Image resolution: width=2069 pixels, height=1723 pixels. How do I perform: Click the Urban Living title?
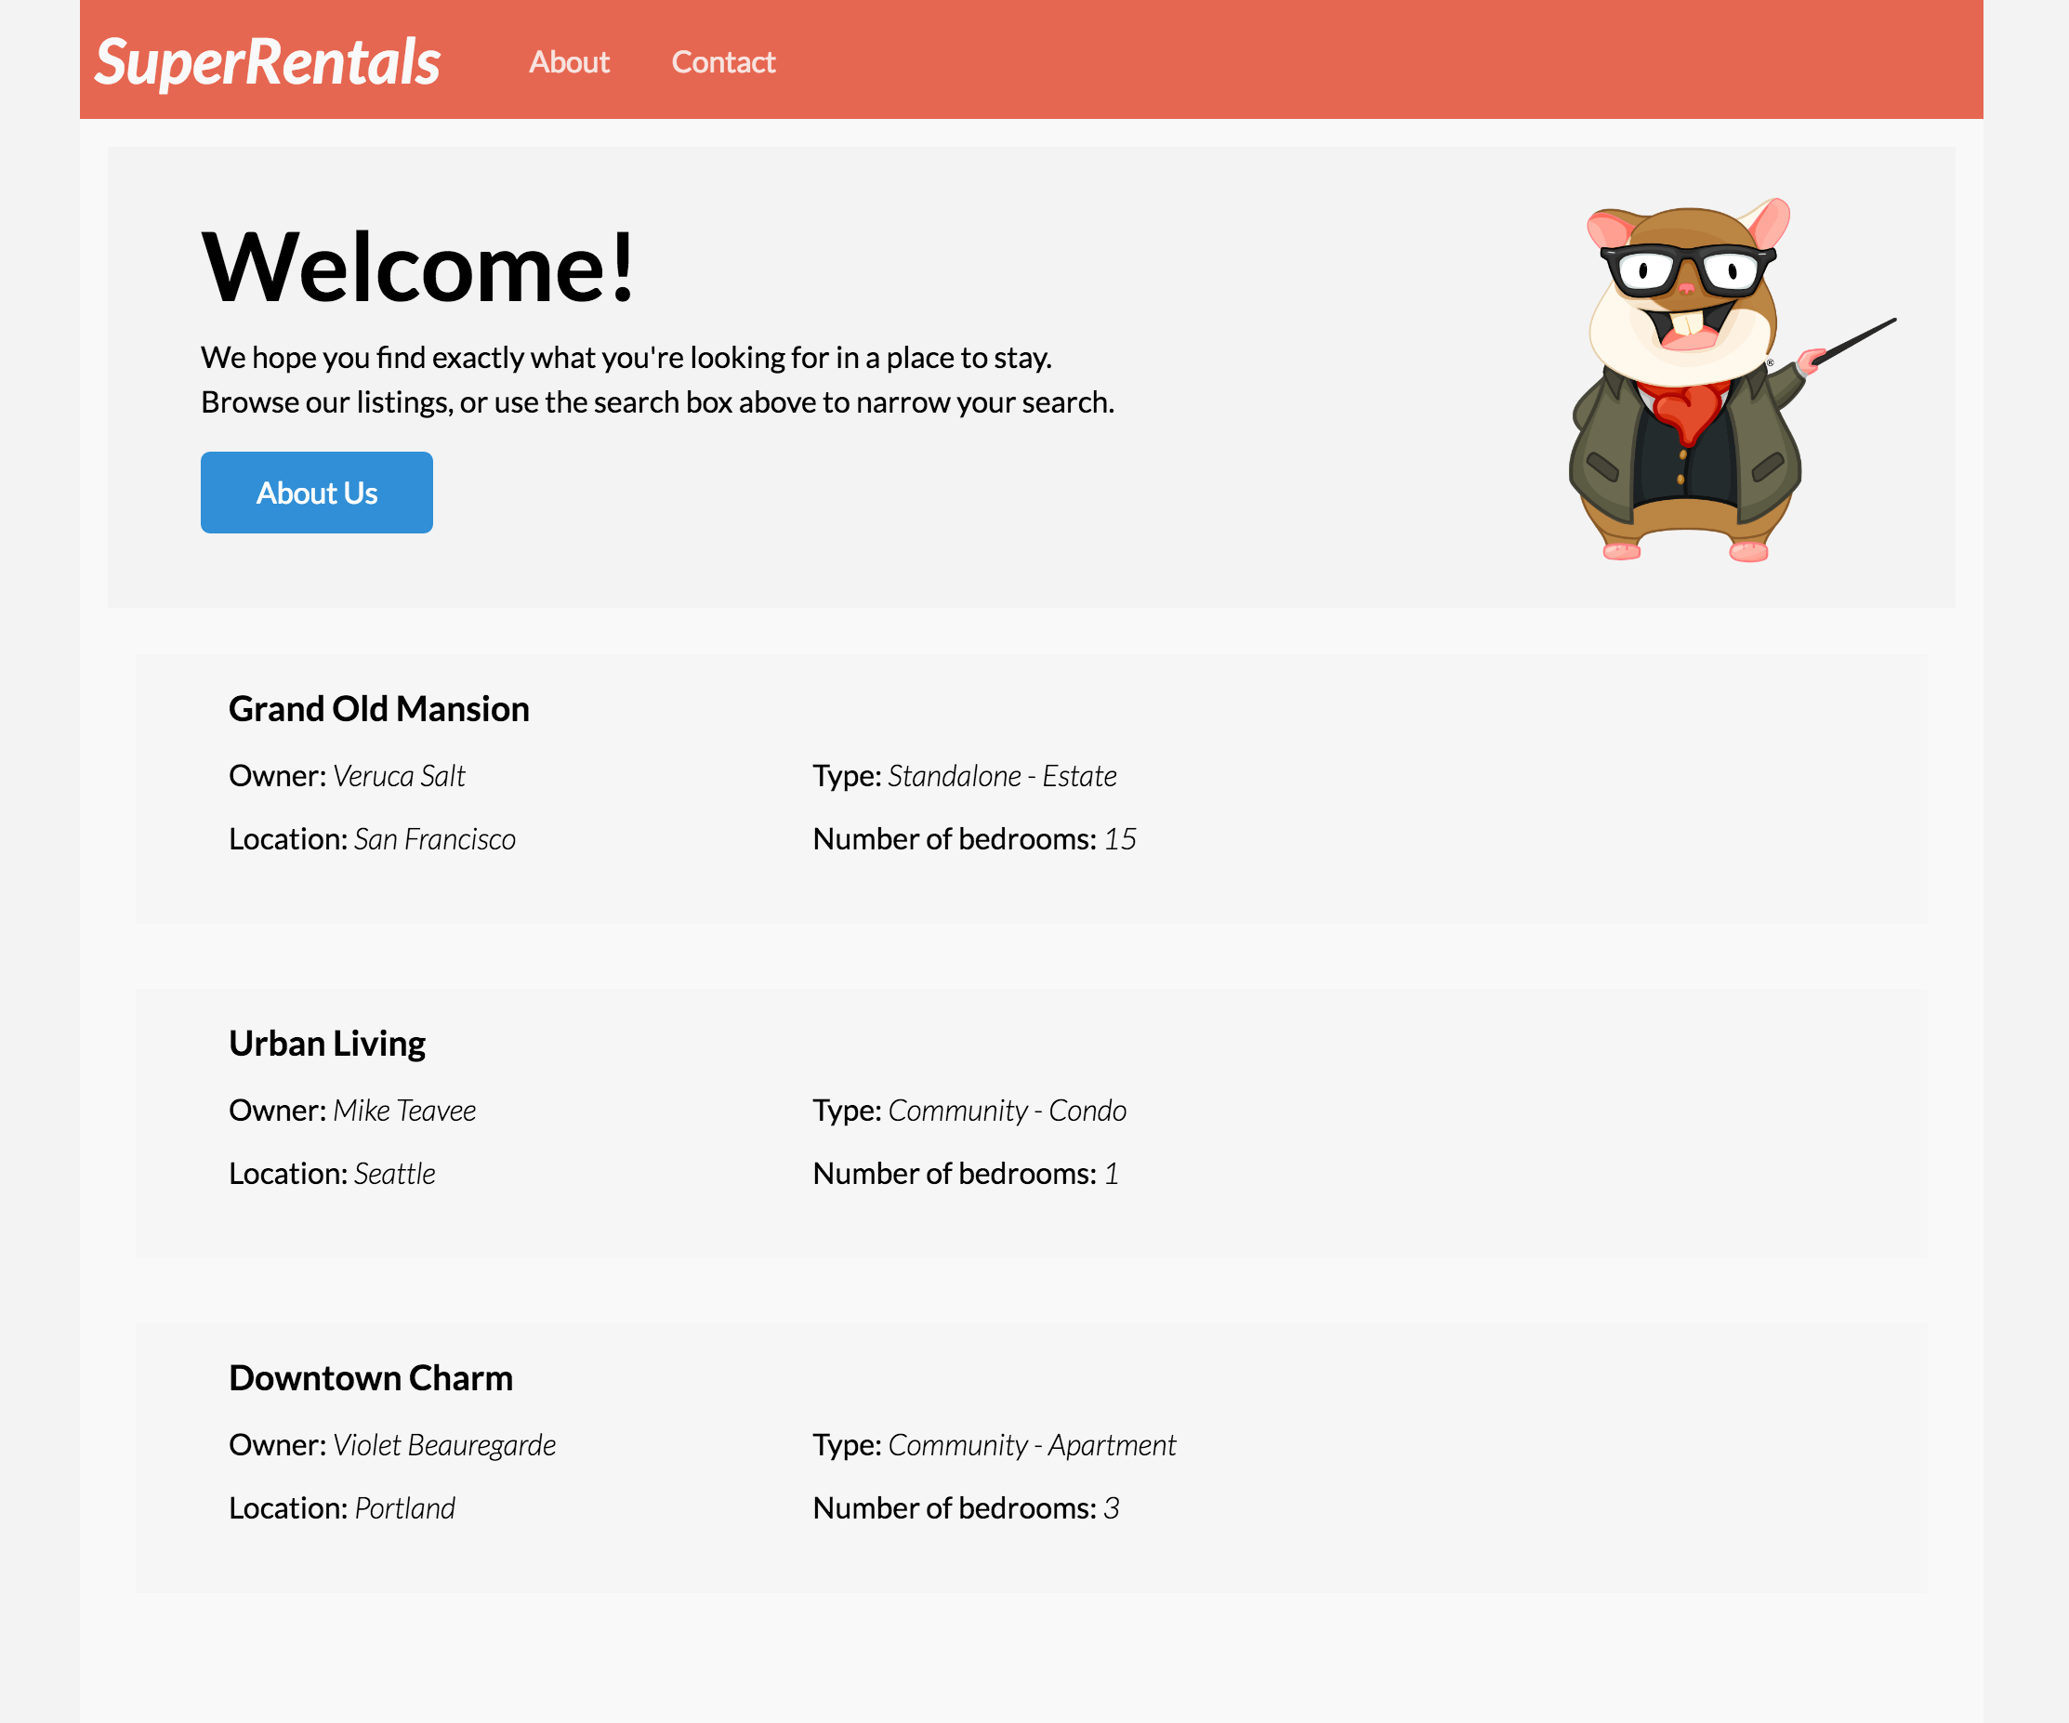[327, 1044]
